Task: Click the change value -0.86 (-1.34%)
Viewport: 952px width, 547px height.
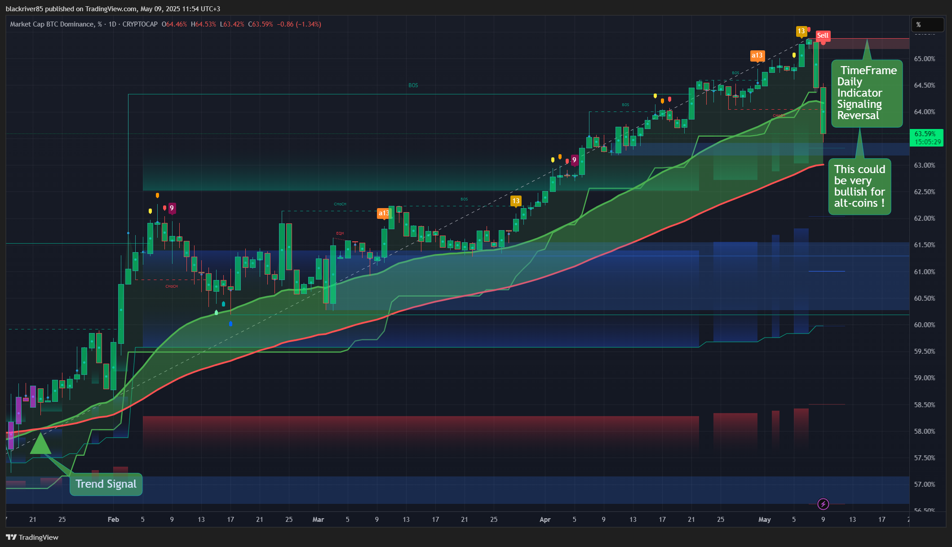Action: click(299, 24)
